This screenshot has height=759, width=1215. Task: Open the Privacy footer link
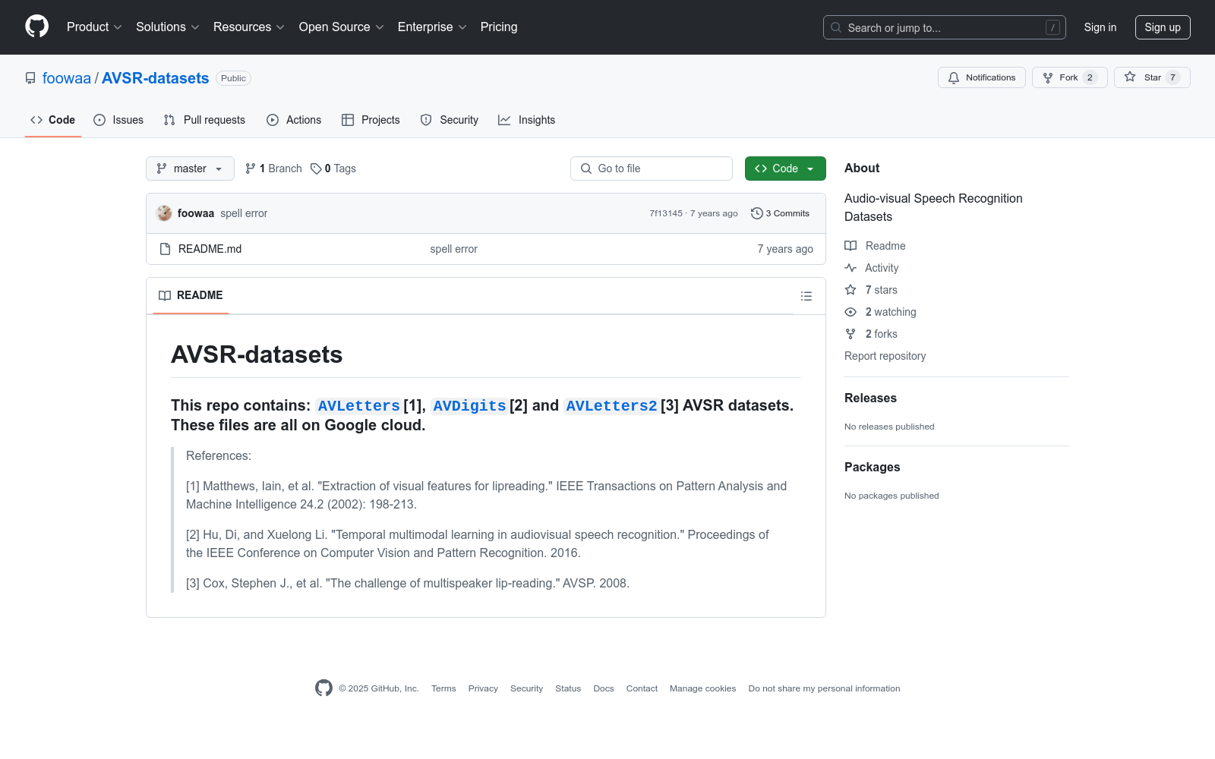point(483,688)
